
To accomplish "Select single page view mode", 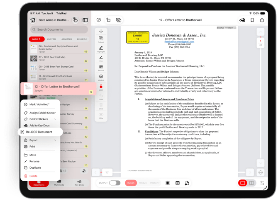I will (x=243, y=183).
